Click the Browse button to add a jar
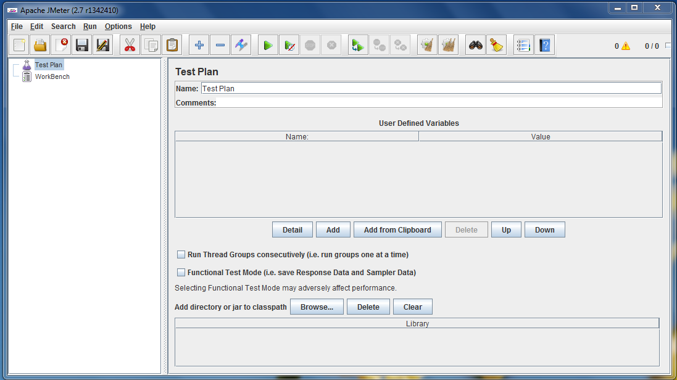This screenshot has width=677, height=380. [x=317, y=307]
